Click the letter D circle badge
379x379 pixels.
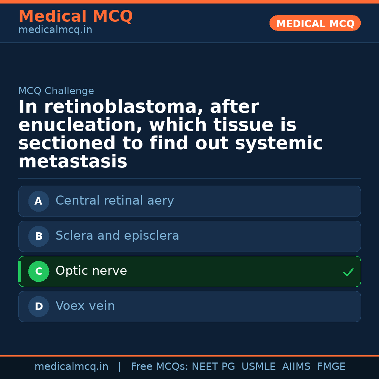coord(39,306)
